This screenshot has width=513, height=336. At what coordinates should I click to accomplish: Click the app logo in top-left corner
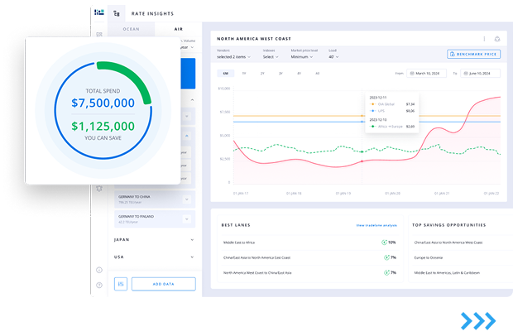pyautogui.click(x=99, y=12)
